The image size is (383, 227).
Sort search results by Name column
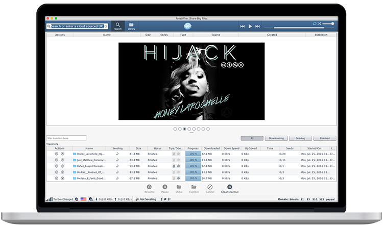(x=107, y=35)
